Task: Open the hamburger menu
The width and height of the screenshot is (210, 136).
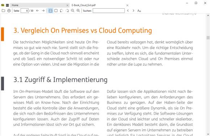Action: (x=7, y=5)
